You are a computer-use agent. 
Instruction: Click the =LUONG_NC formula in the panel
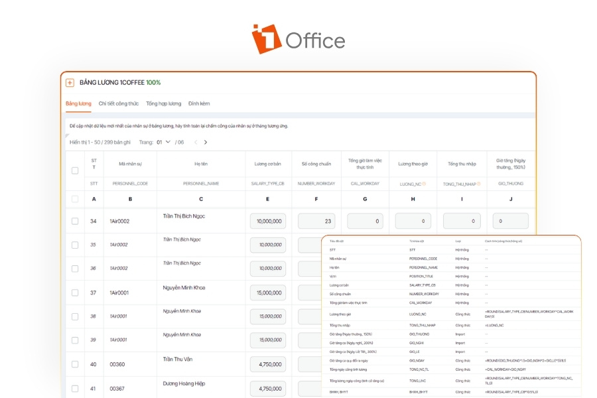(x=494, y=326)
